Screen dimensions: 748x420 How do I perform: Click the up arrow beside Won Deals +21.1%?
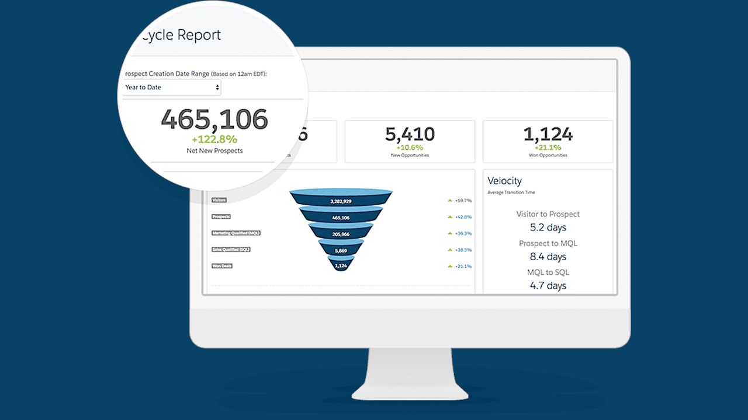pos(450,266)
